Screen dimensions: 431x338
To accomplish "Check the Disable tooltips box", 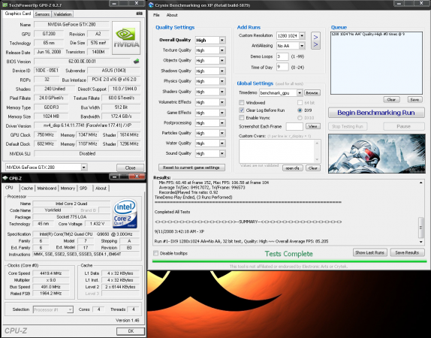I will 156,253.
